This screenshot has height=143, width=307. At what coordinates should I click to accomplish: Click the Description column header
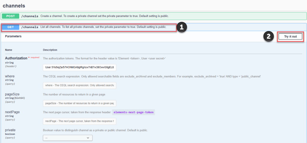click(x=50, y=50)
